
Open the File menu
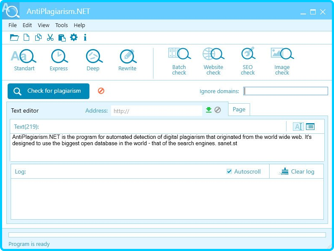click(x=13, y=25)
